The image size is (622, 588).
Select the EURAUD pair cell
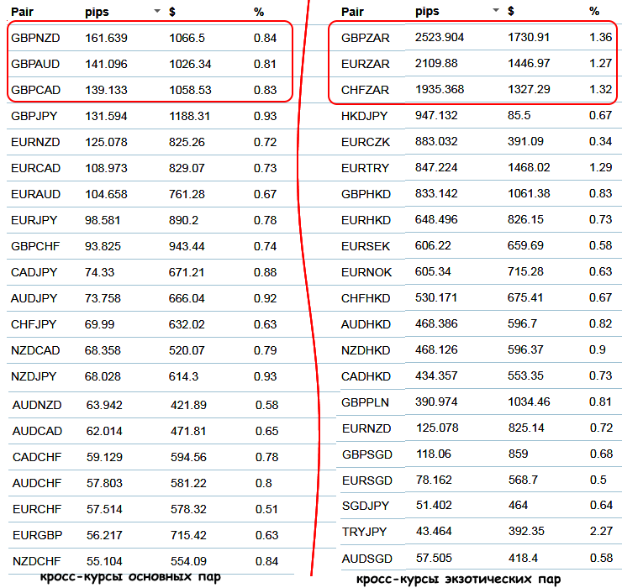pyautogui.click(x=35, y=195)
